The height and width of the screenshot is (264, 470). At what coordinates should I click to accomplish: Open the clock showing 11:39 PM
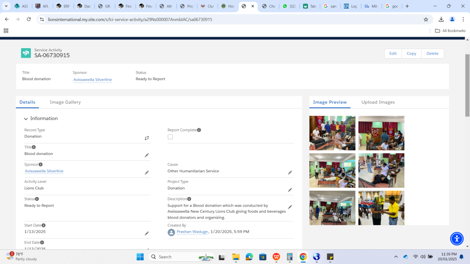(447, 257)
